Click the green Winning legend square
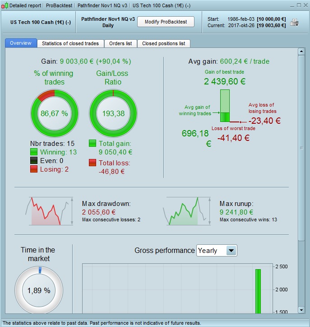The image size is (310, 327). click(34, 152)
